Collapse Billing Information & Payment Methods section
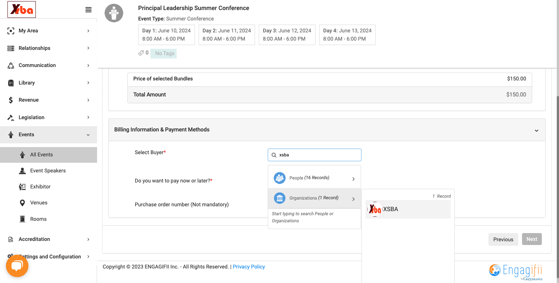 point(537,130)
